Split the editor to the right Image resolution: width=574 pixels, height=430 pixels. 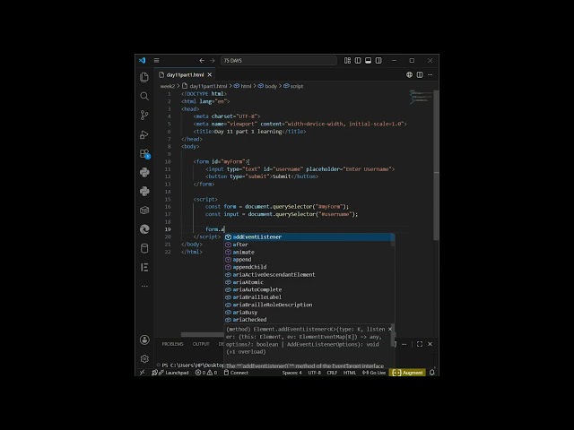420,74
